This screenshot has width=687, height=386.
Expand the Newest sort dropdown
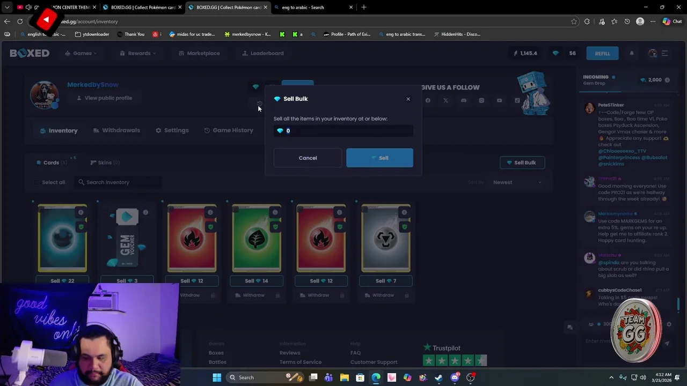pyautogui.click(x=517, y=182)
